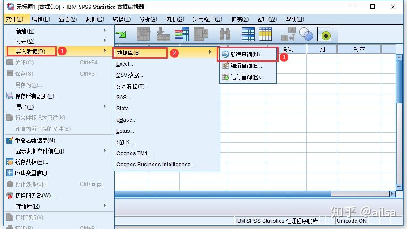
Task: Choose CSV 数据... import option
Action: [x=167, y=75]
